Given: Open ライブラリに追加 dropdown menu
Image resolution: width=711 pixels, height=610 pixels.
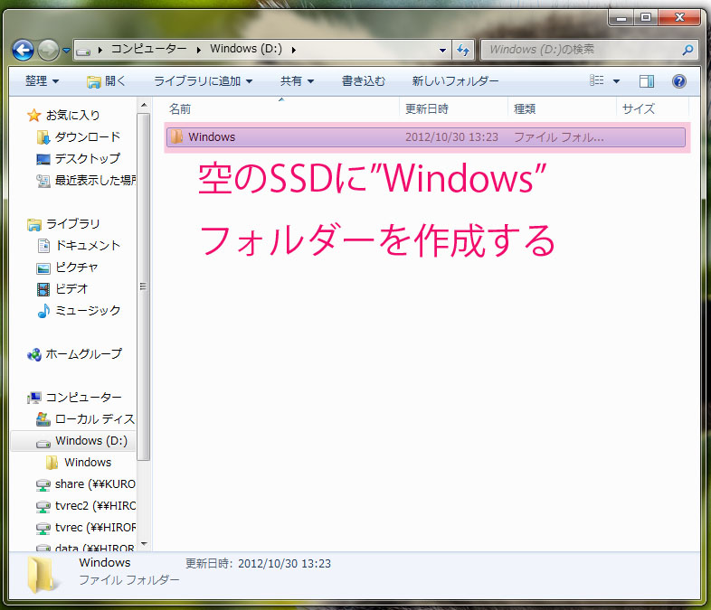Looking at the screenshot, I should 204,81.
